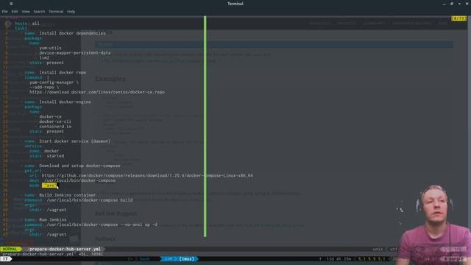Click the green vertical tmux pane divider
The width and height of the screenshot is (471, 265).
pyautogui.click(x=205, y=126)
